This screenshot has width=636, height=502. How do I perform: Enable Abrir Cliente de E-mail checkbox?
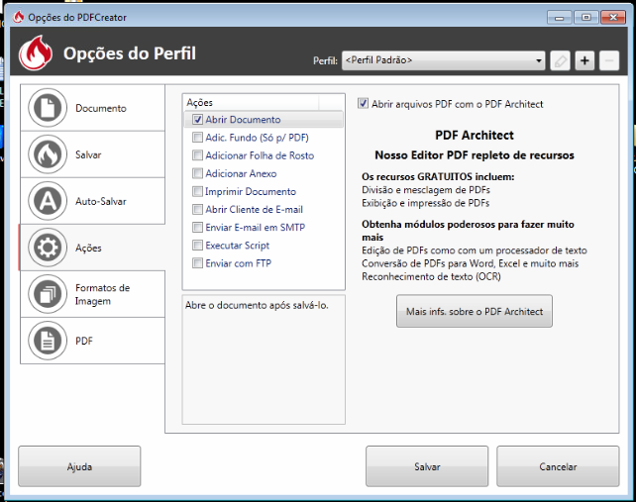(x=197, y=209)
